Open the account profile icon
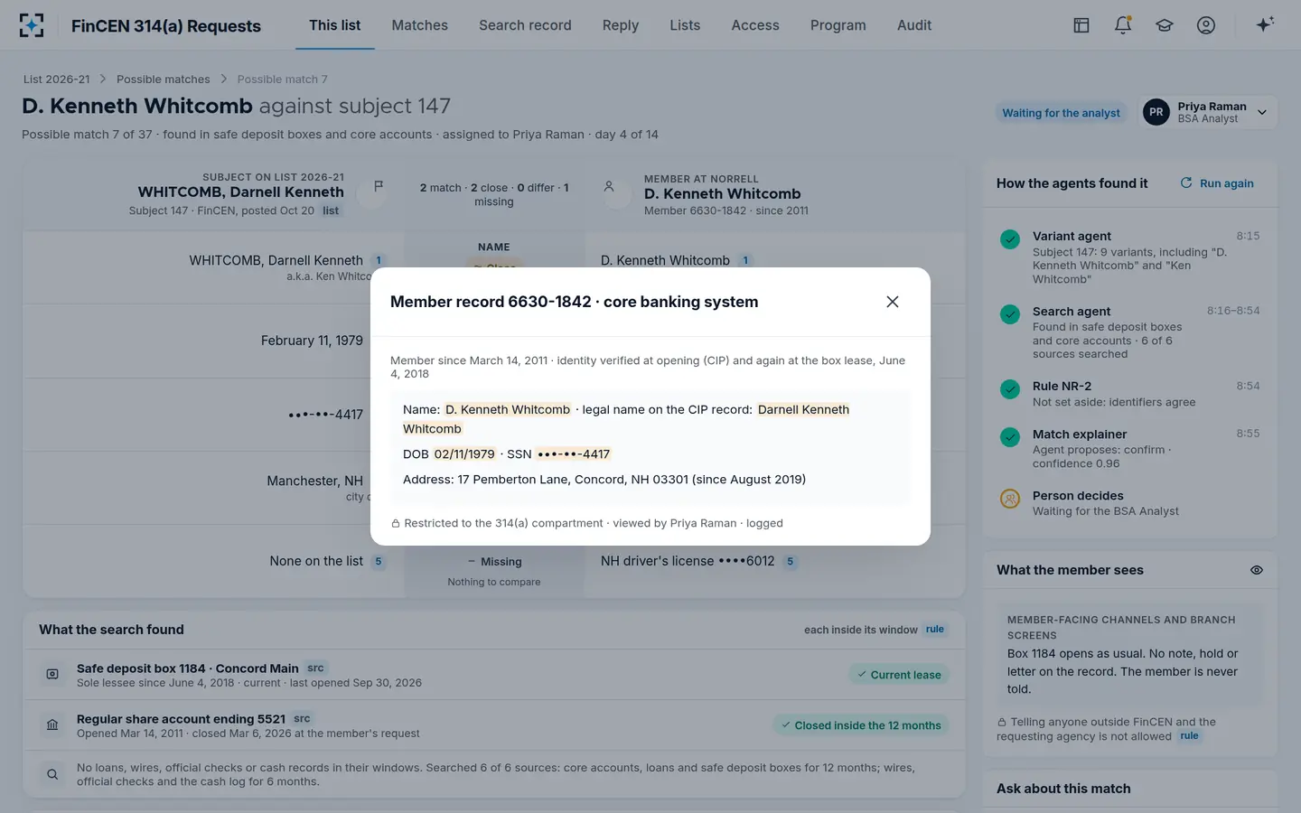Viewport: 1301px width, 813px height. click(1206, 25)
